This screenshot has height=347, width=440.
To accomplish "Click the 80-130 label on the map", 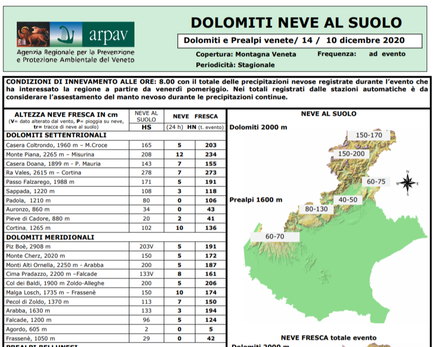I will click(x=316, y=209).
